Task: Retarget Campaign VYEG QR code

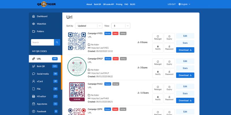Action: point(158,38)
